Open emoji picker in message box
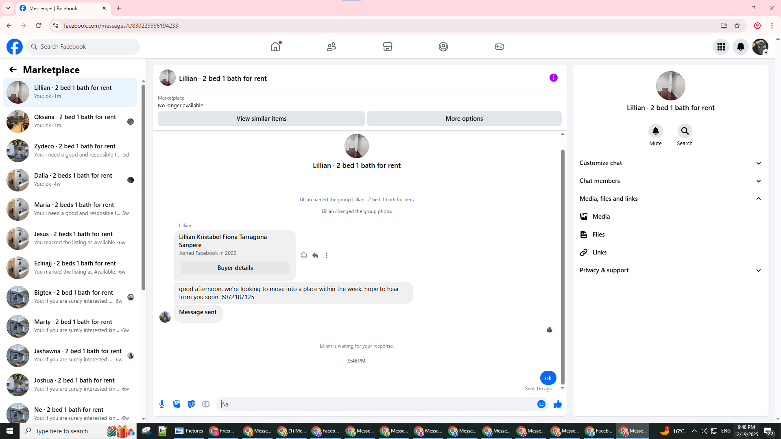781x439 pixels. [x=541, y=404]
